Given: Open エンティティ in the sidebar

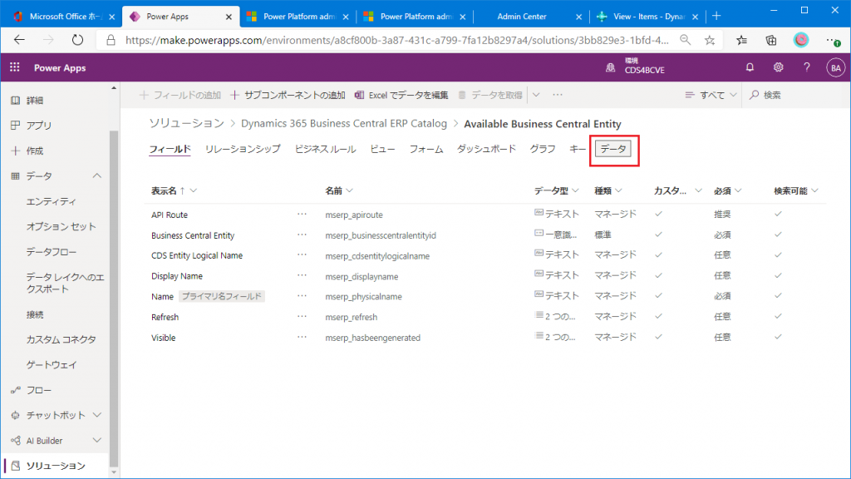Looking at the screenshot, I should pyautogui.click(x=52, y=201).
